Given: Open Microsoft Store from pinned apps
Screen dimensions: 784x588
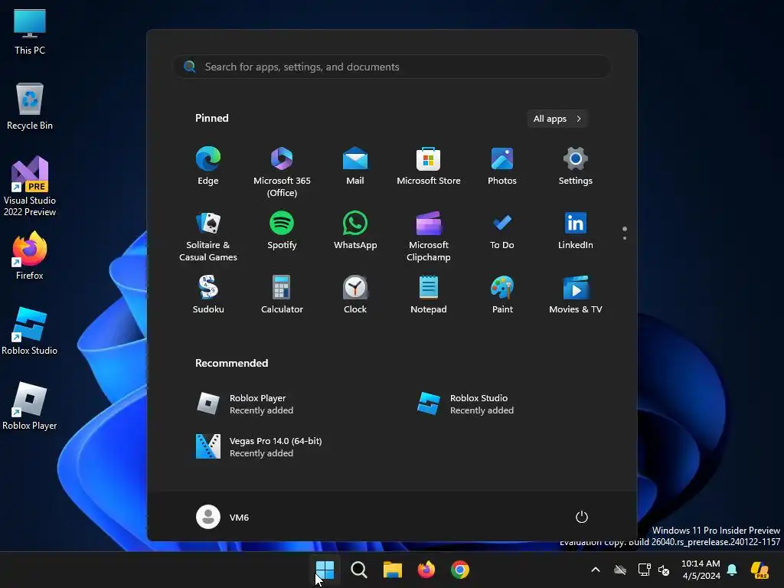Looking at the screenshot, I should (429, 166).
